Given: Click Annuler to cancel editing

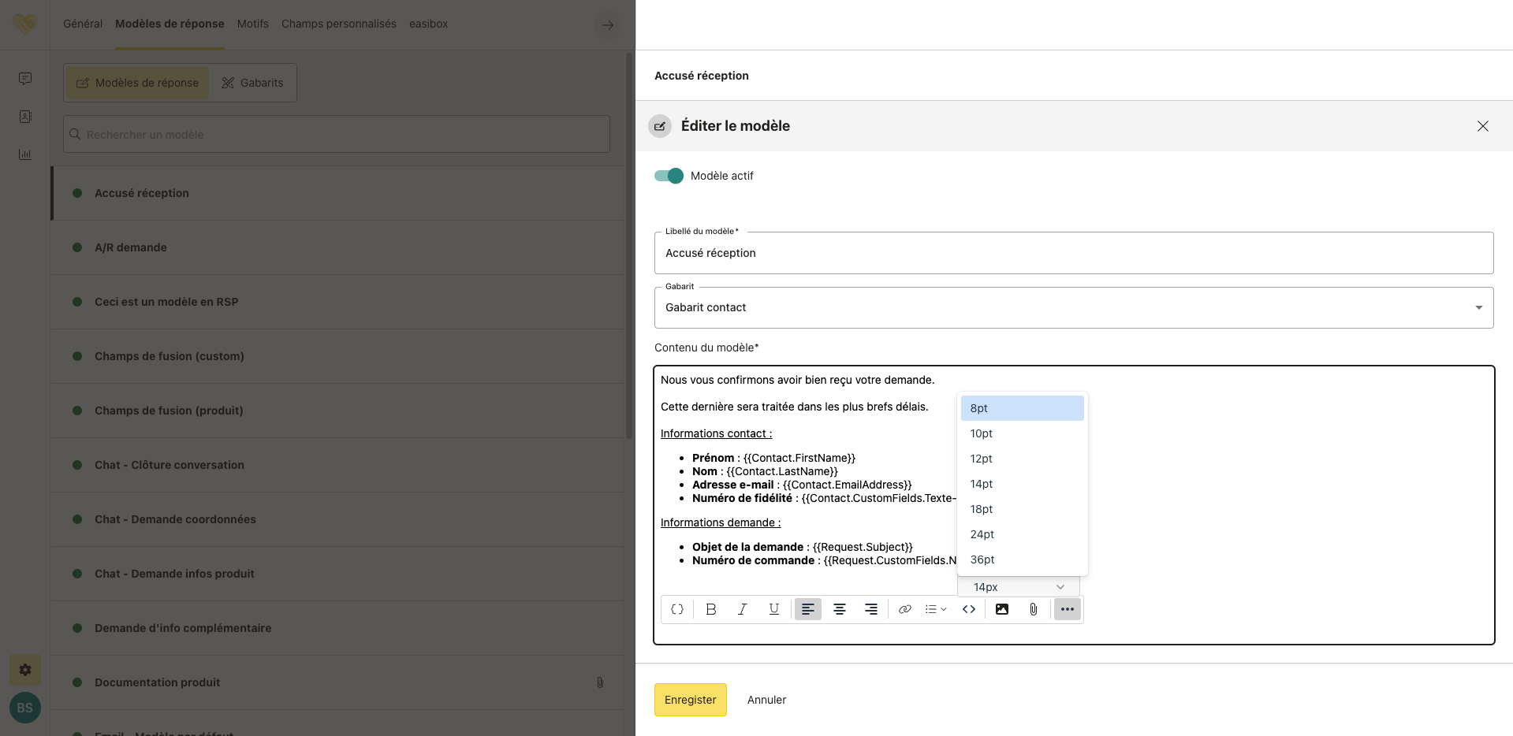Looking at the screenshot, I should click(x=766, y=700).
